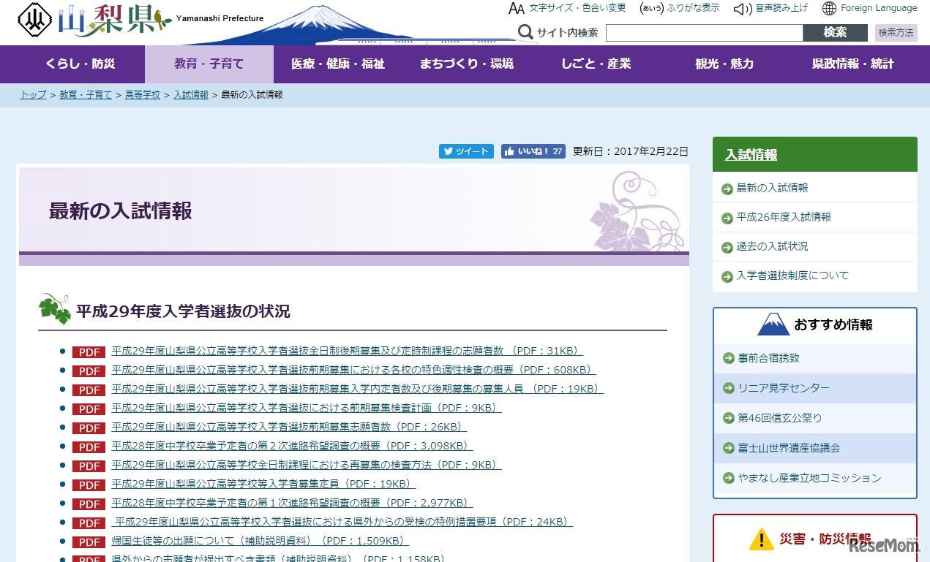Screen dimensions: 930x562
Task: Open the Foreign Language globe link
Action: coord(869,8)
